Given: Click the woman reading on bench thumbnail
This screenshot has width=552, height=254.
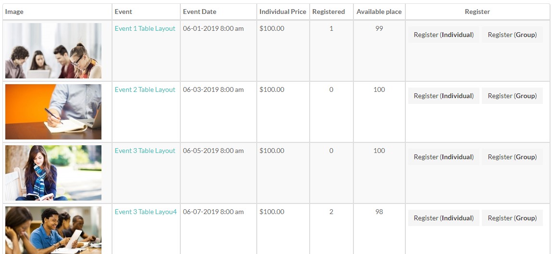Looking at the screenshot, I should pos(53,173).
